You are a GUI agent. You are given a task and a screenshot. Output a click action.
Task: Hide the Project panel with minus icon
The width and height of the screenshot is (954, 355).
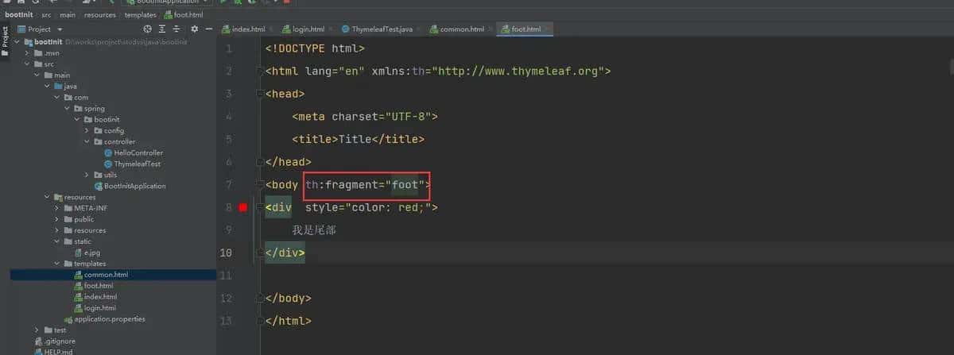click(208, 29)
